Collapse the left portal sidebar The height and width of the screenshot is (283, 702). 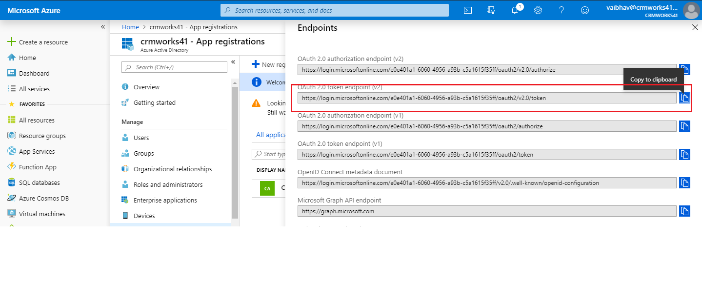click(103, 27)
